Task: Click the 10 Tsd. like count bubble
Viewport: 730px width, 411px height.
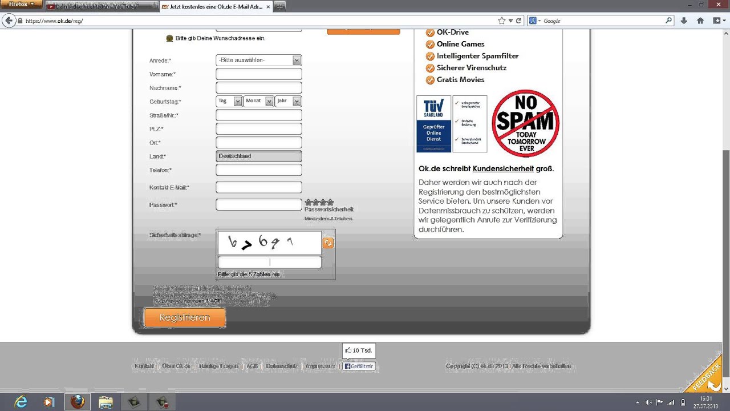Action: tap(359, 350)
